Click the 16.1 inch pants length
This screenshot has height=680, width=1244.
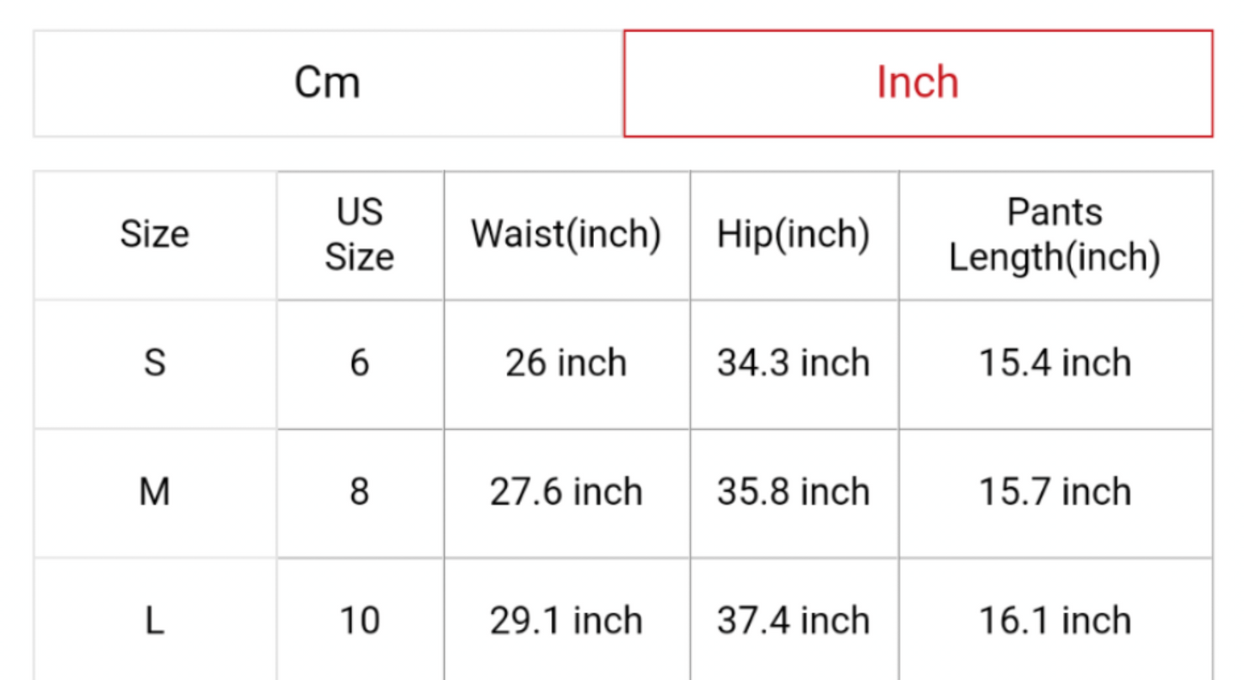pos(1055,620)
